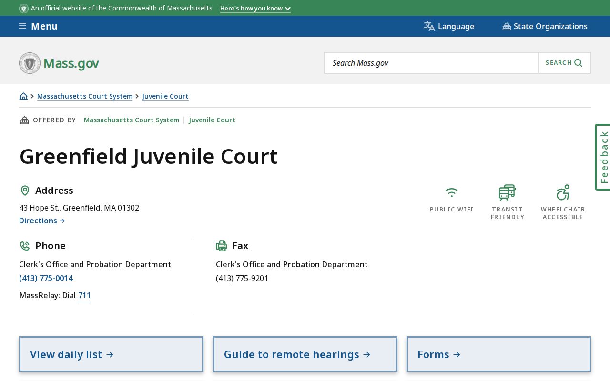Open the Language text label in navigation bar
Viewport: 610px width, 381px height.
(x=456, y=26)
